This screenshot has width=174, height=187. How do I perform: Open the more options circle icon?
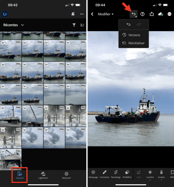pos(169,14)
